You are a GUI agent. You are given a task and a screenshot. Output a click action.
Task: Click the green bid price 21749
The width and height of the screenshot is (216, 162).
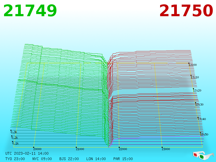click(x=30, y=11)
